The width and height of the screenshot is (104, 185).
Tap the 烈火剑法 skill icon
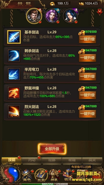coord(14,111)
